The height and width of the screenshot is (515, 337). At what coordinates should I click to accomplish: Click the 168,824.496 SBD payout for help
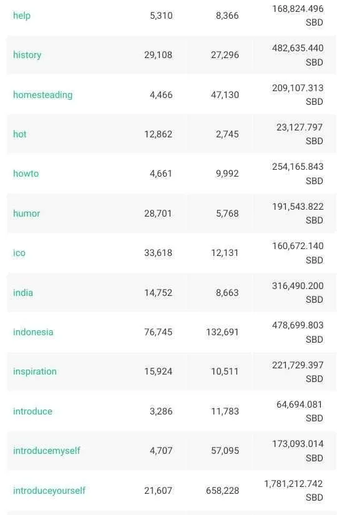tap(298, 16)
